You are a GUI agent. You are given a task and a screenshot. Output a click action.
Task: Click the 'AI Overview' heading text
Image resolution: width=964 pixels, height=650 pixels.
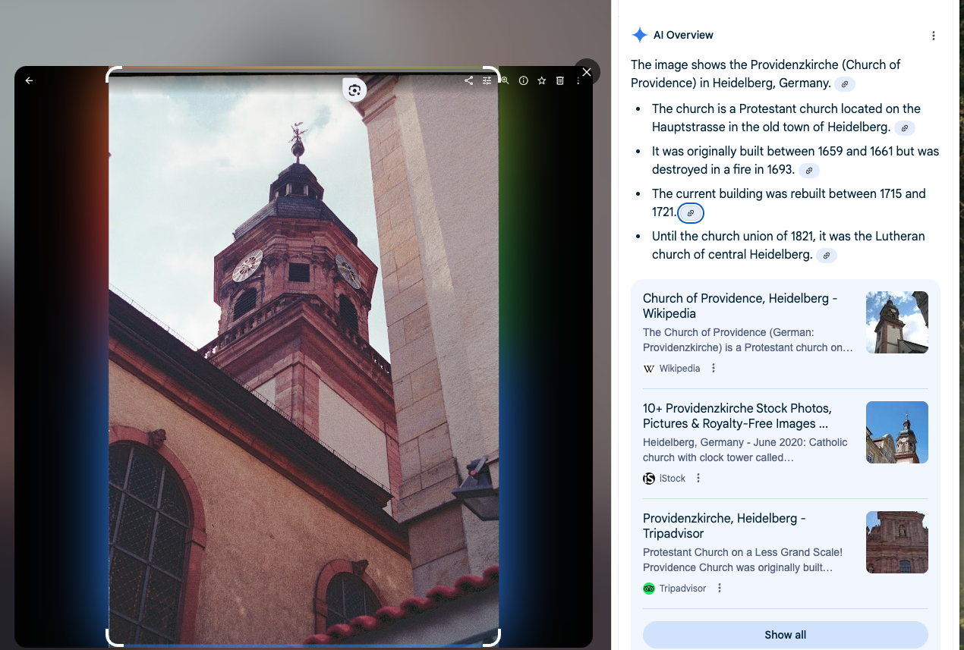[683, 35]
